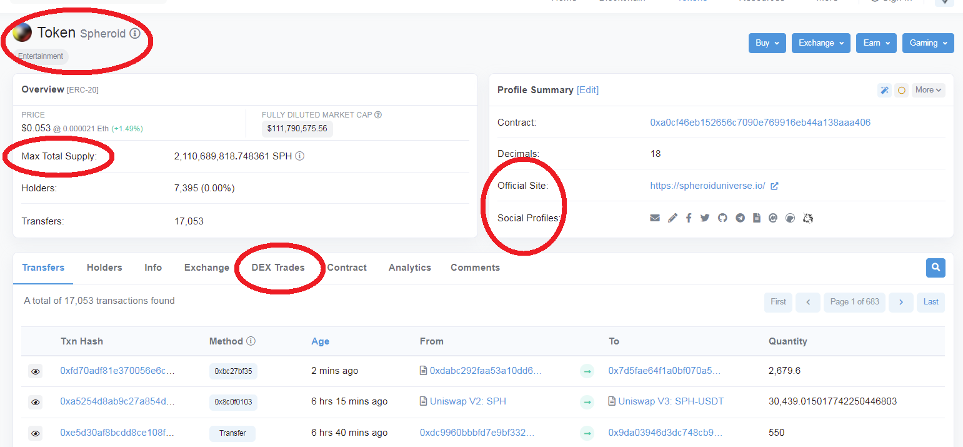Open the CoinGecko profile icon

(790, 218)
